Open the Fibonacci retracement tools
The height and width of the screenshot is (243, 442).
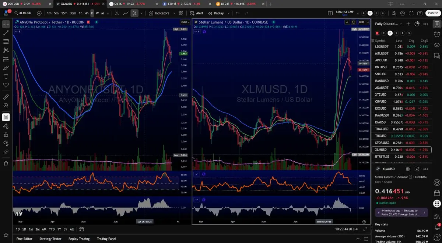click(x=6, y=41)
